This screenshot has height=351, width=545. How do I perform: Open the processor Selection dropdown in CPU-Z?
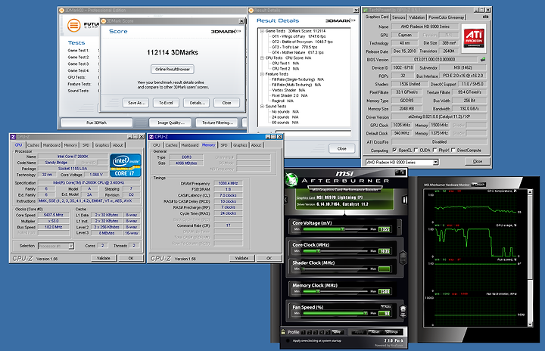(x=71, y=246)
